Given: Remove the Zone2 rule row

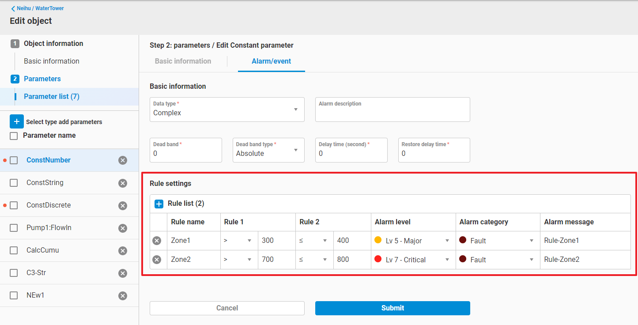Looking at the screenshot, I should click(157, 260).
